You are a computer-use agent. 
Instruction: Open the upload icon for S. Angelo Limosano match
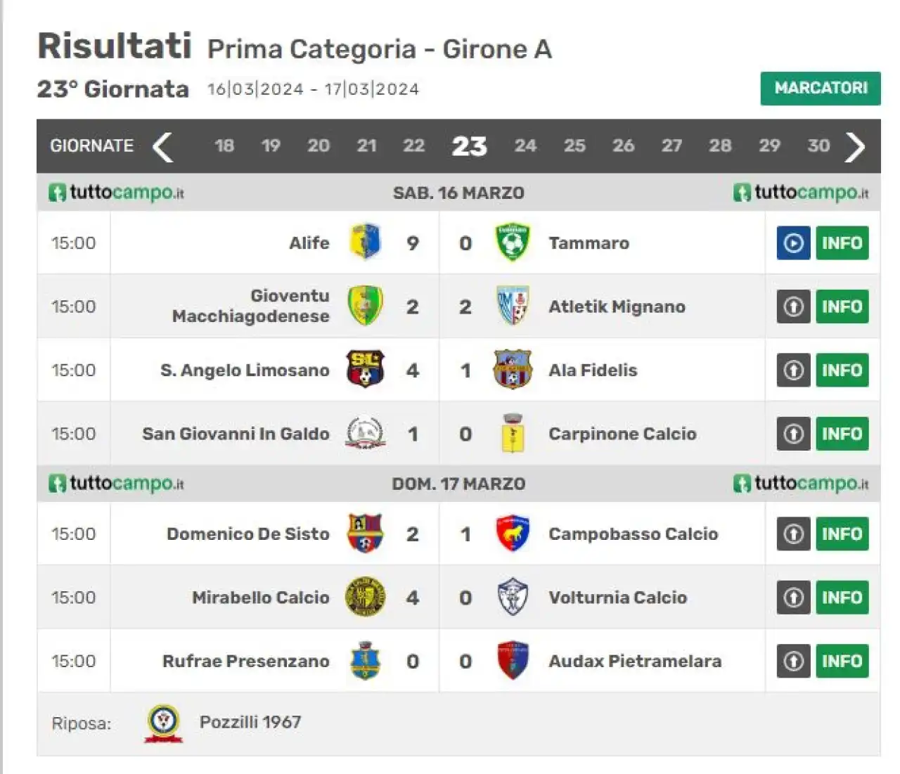793,370
